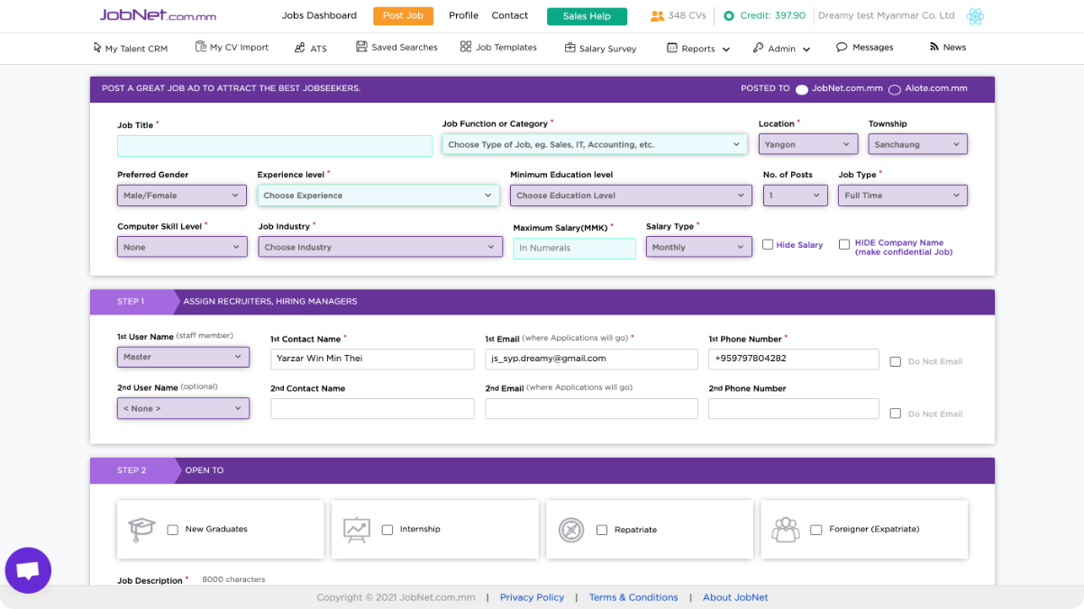
Task: Open the Choose Education Level dropdown
Action: tap(631, 195)
